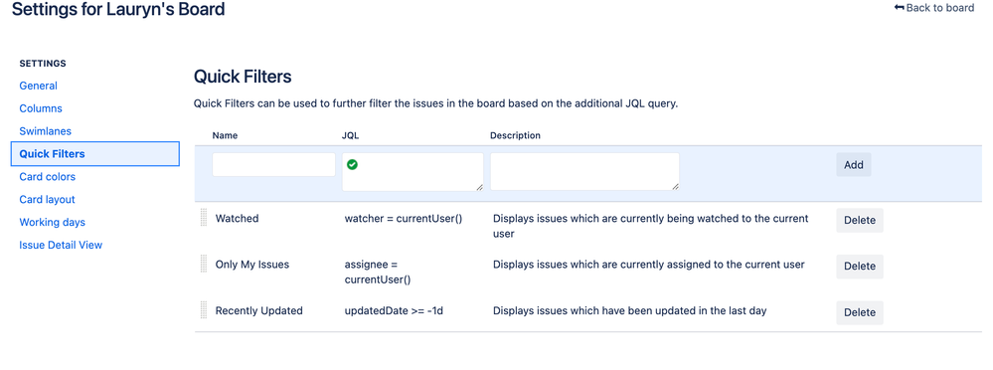
Task: Open Card layout settings
Action: tap(47, 200)
